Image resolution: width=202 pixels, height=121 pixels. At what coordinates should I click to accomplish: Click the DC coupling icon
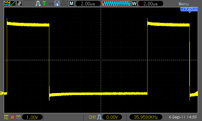click(6, 117)
